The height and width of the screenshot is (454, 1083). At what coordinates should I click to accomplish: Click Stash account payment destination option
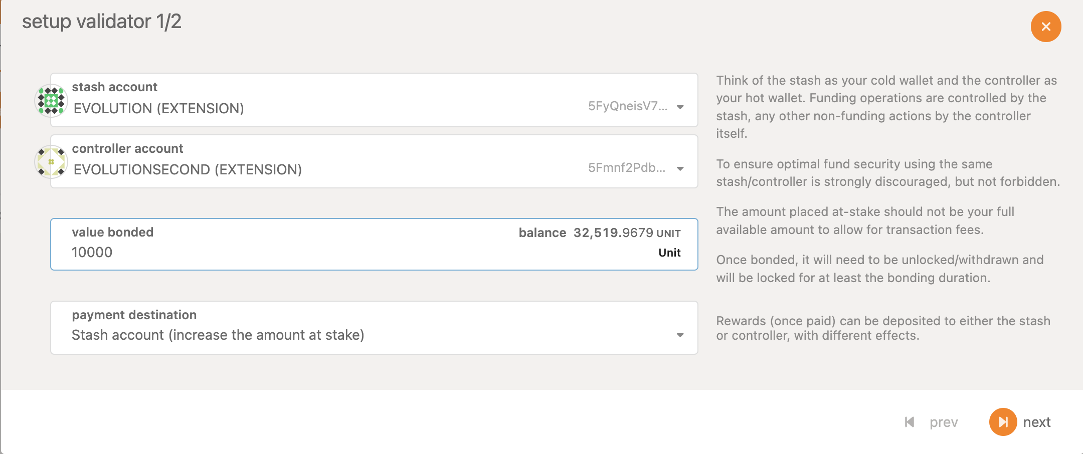pyautogui.click(x=218, y=335)
